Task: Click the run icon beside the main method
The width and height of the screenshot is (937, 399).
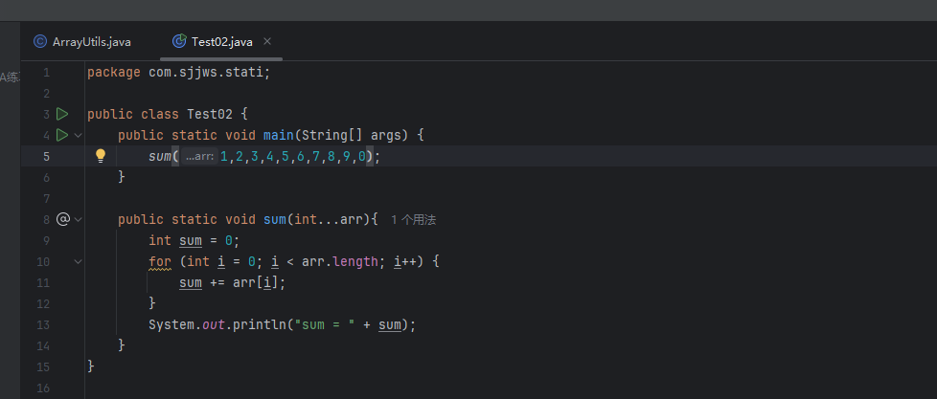Action: pyautogui.click(x=63, y=135)
